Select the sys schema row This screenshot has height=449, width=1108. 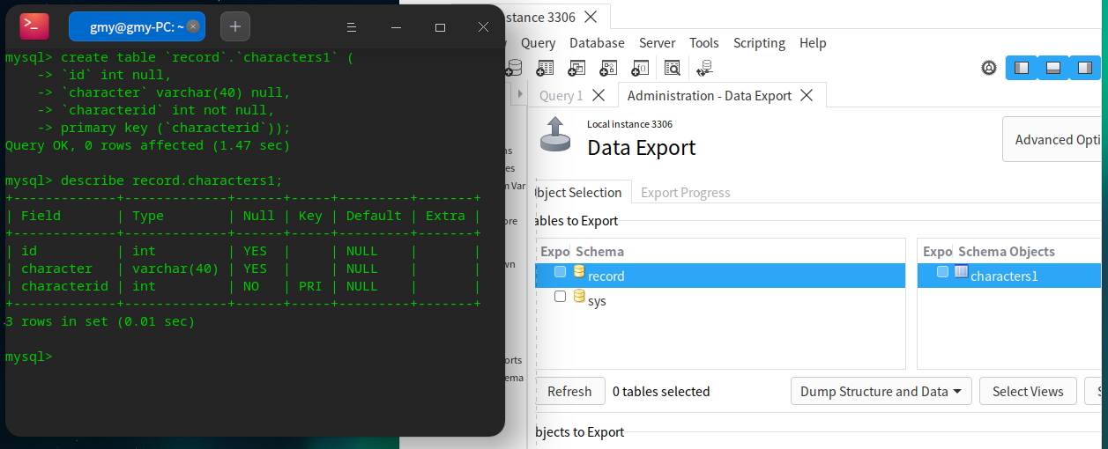(x=720, y=300)
